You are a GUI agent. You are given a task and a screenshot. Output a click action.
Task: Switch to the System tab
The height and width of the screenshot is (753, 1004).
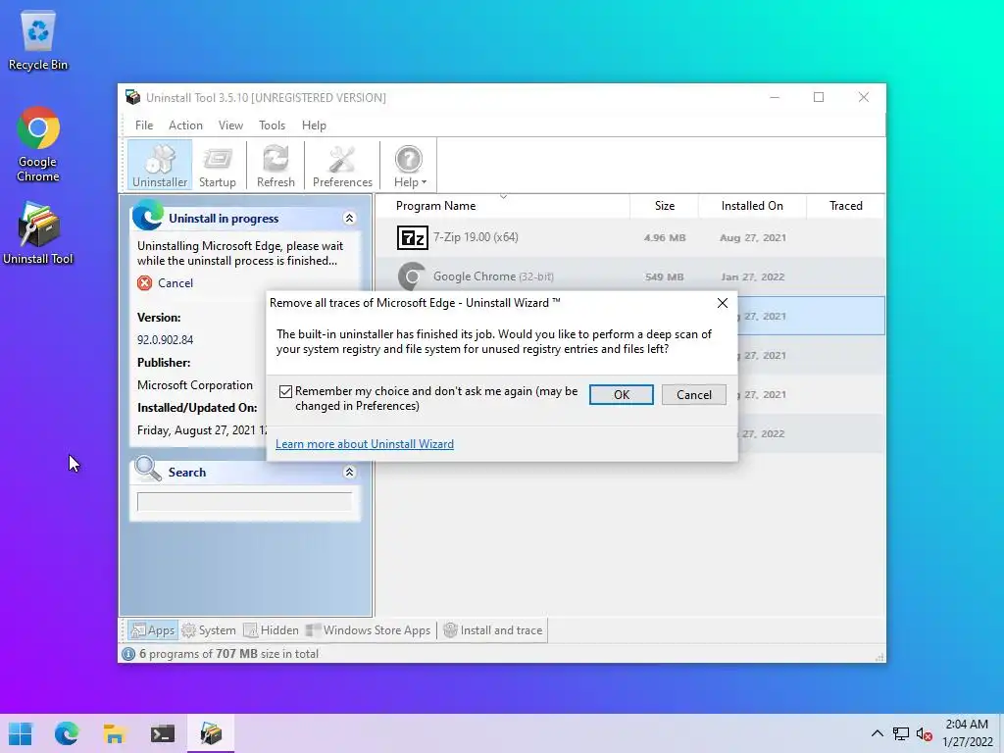tap(209, 630)
